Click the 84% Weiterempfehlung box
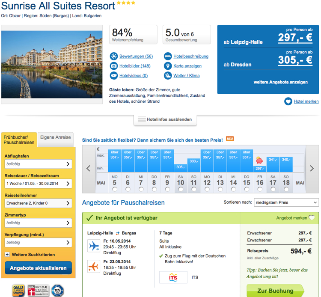321x297 pixels. (x=133, y=34)
